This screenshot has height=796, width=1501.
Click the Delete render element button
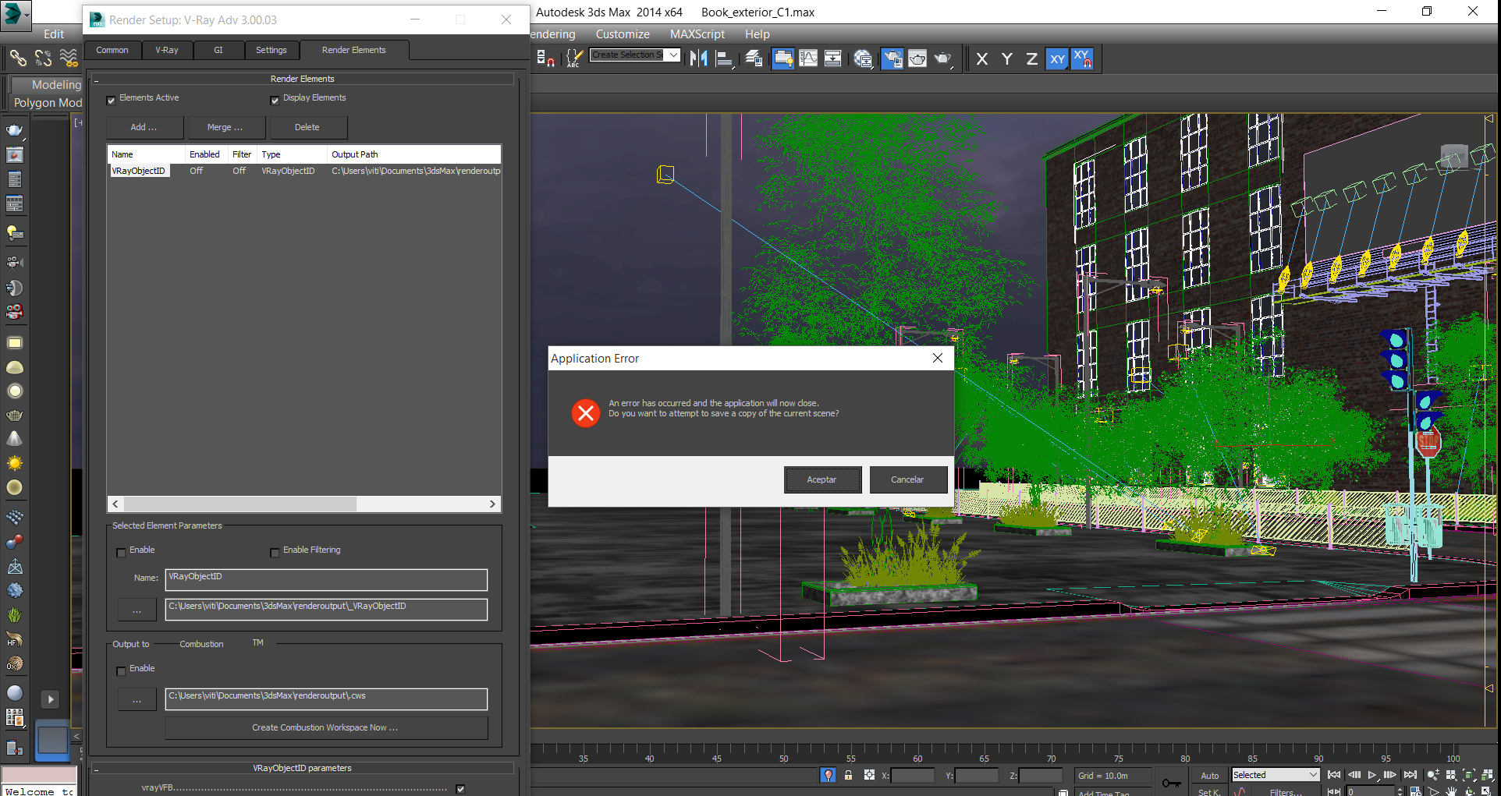tap(307, 127)
